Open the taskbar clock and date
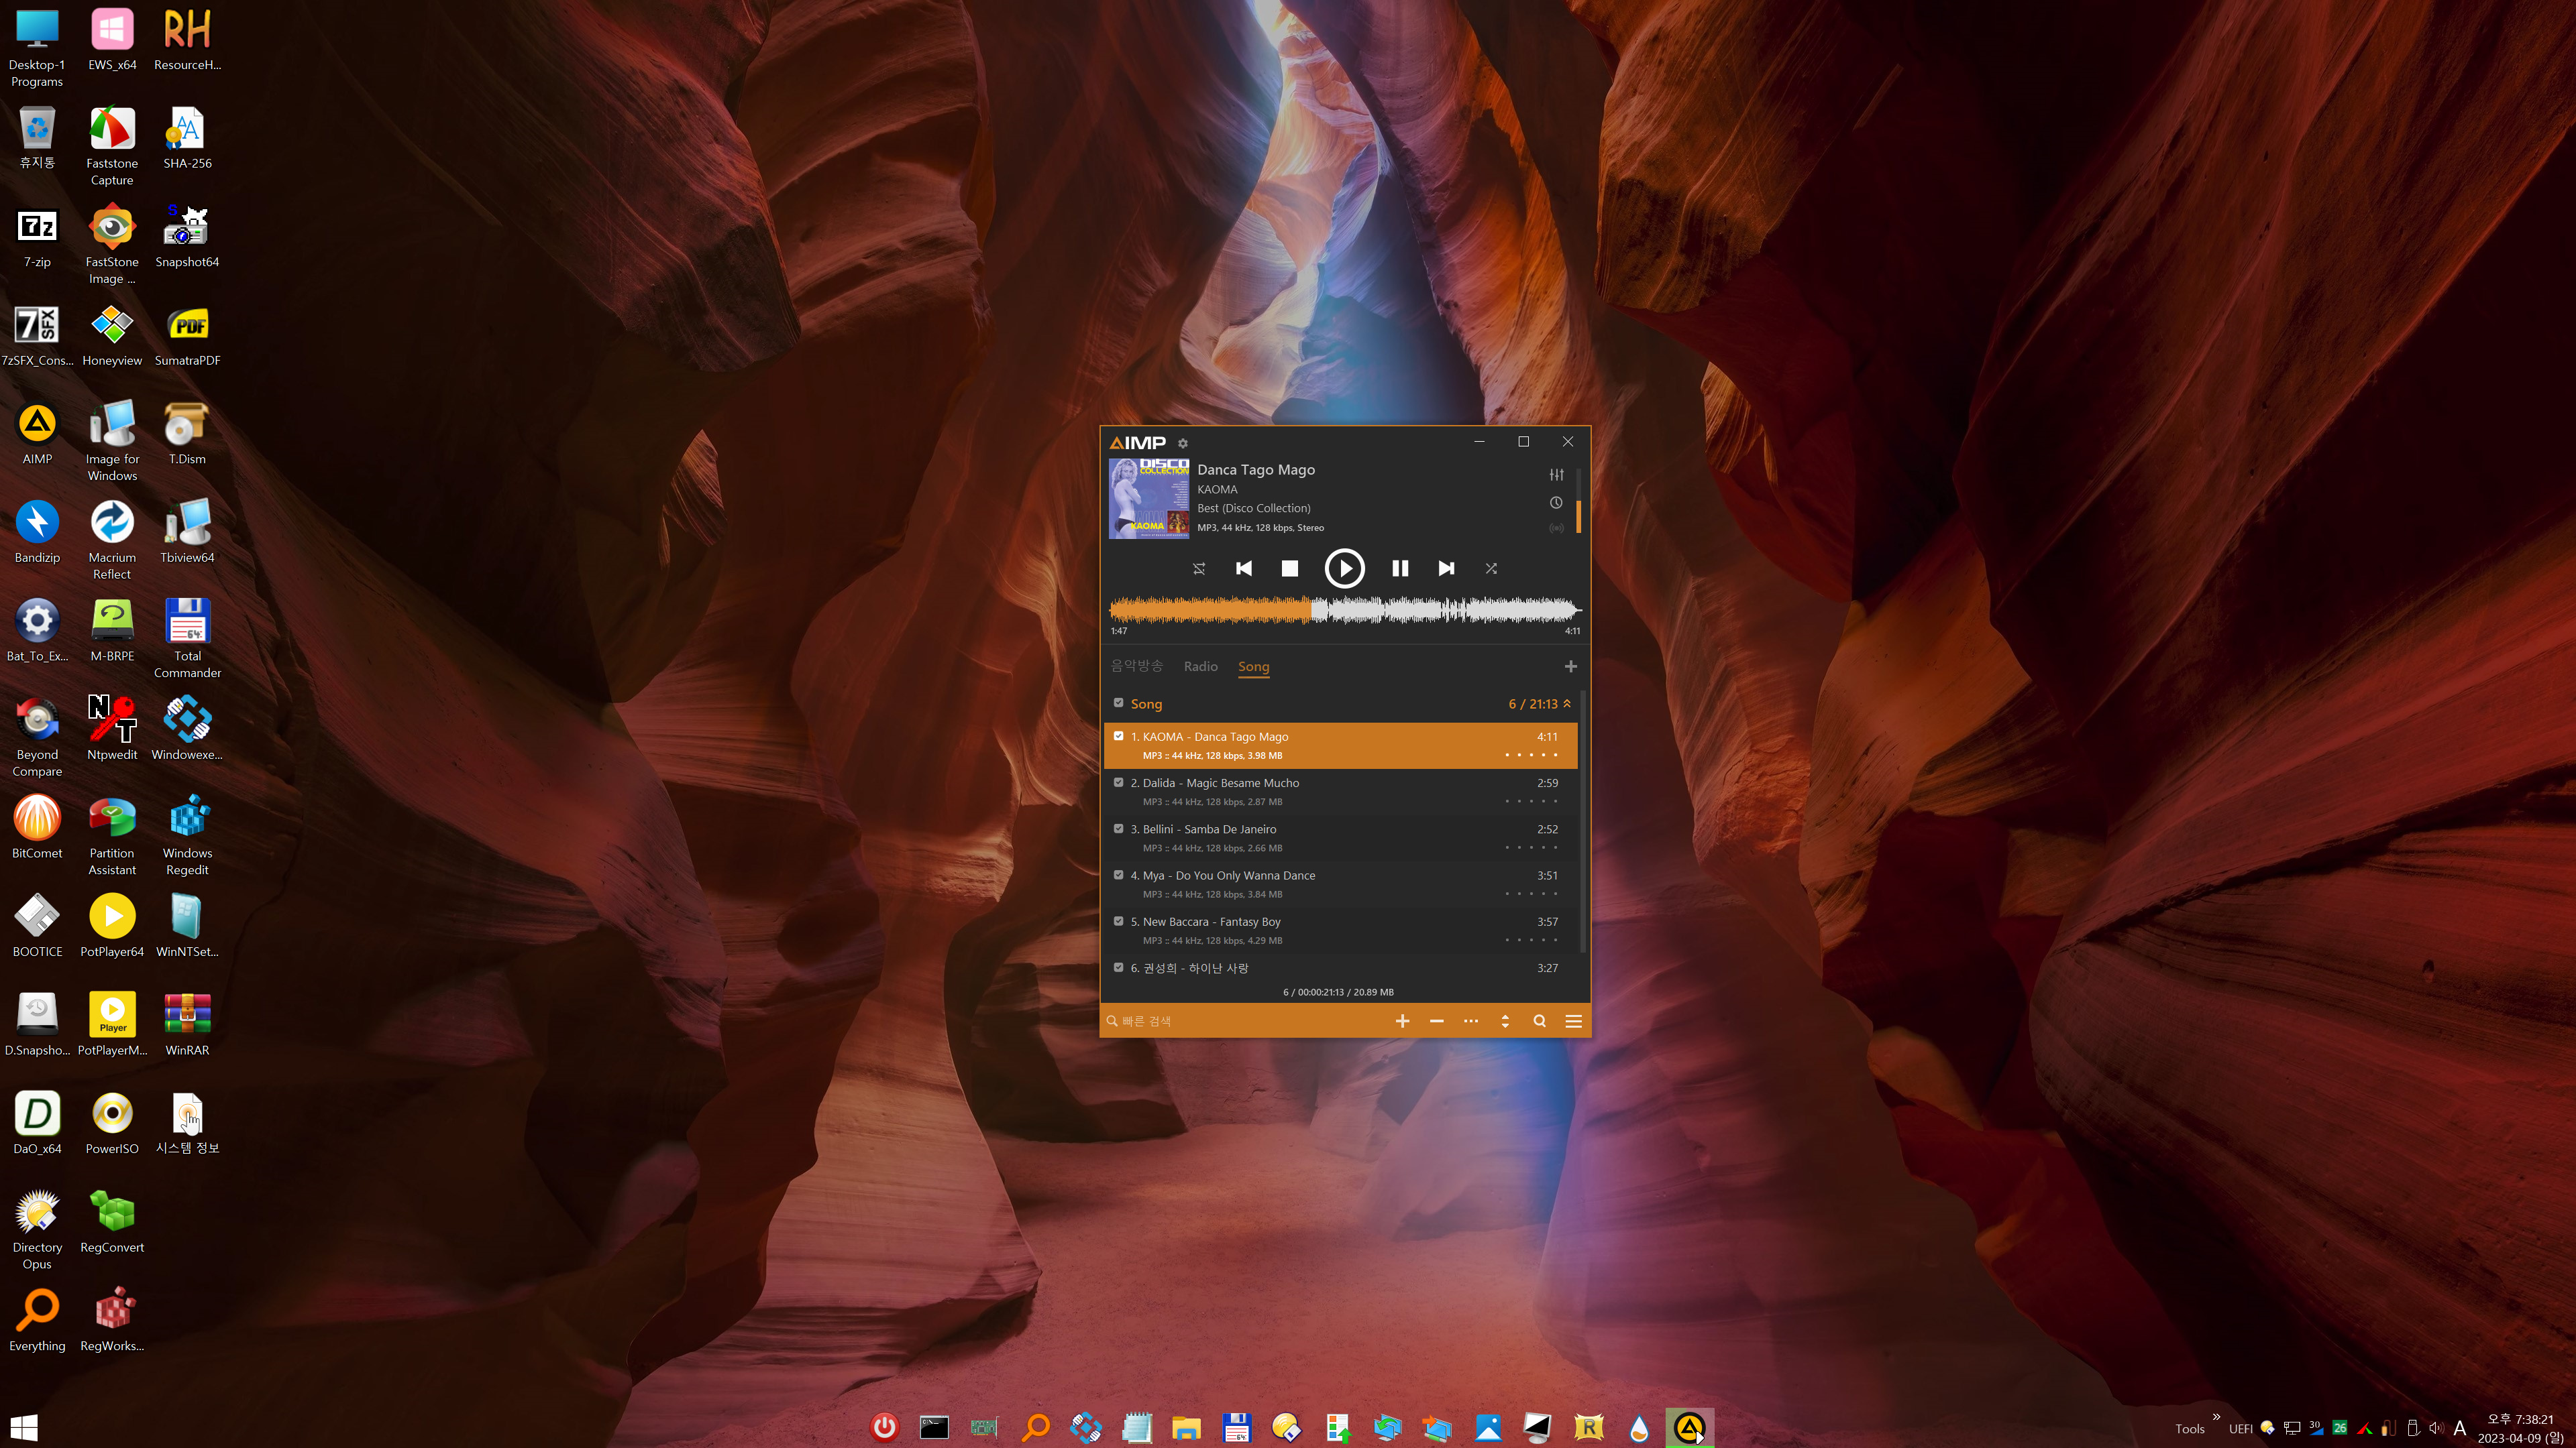2576x1448 pixels. point(2520,1428)
